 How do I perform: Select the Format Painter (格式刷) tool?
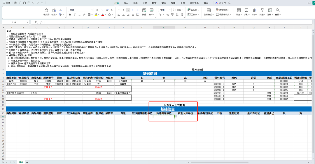(x=46, y=12)
